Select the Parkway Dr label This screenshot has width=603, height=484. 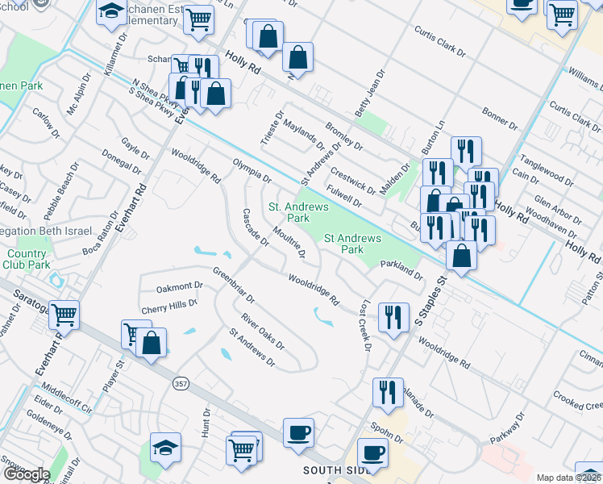[x=507, y=428]
